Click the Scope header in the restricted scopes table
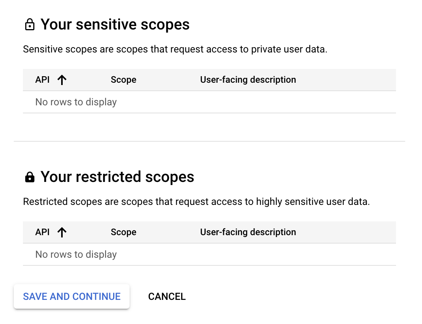422x324 pixels. [123, 232]
